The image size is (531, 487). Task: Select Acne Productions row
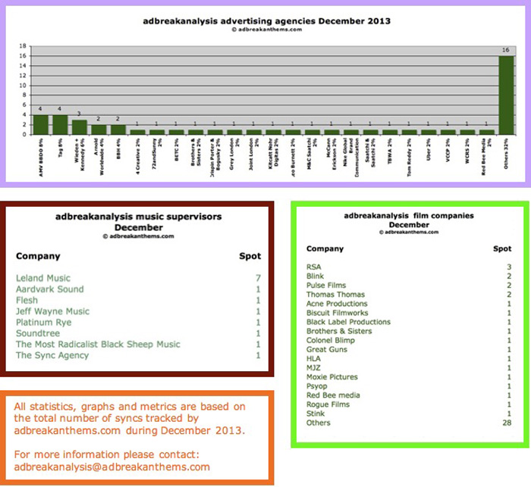(409, 304)
